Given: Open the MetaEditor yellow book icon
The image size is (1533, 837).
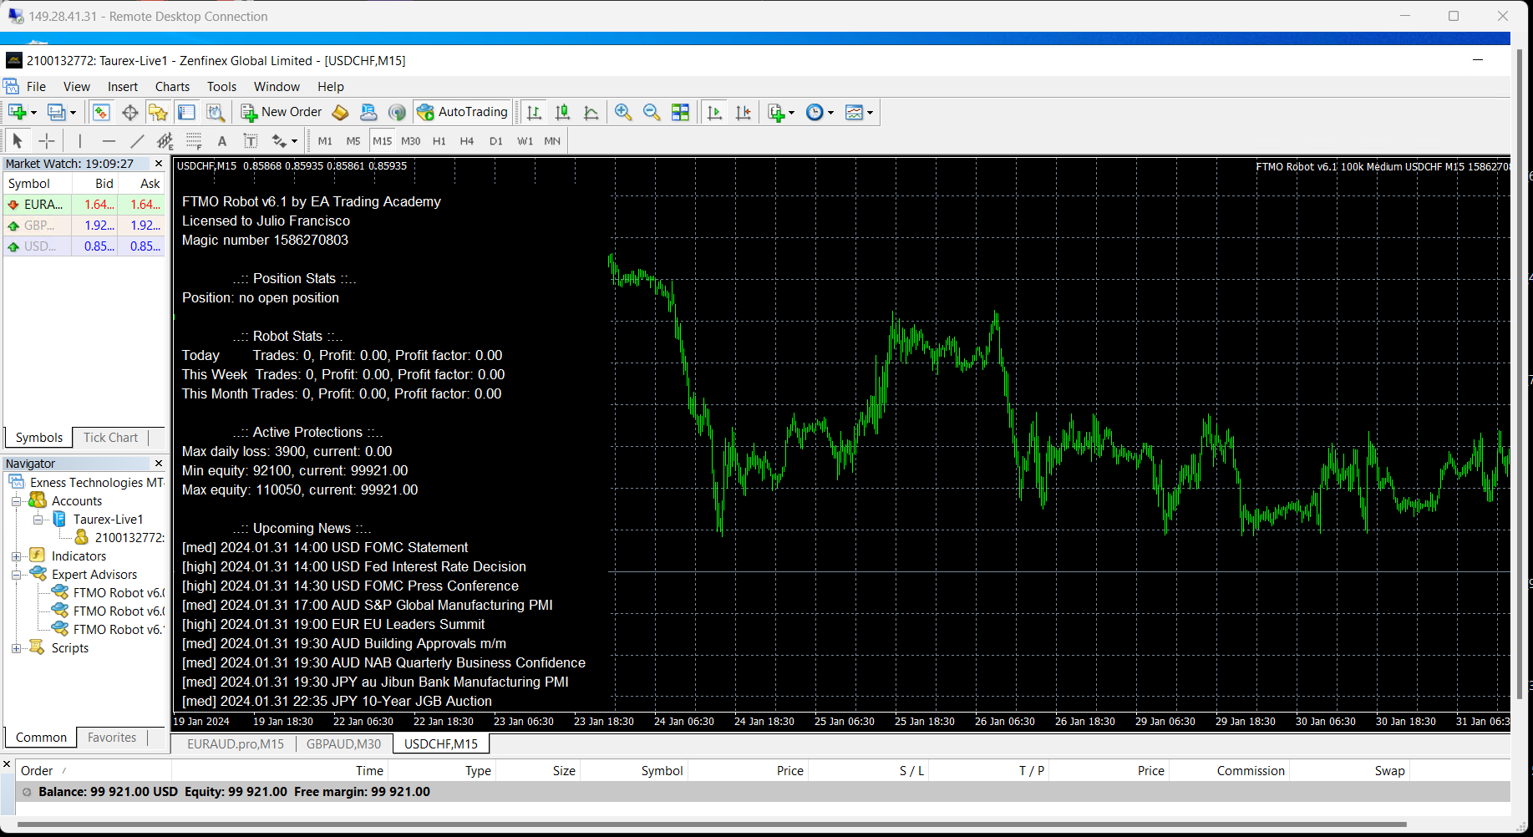Looking at the screenshot, I should (340, 112).
